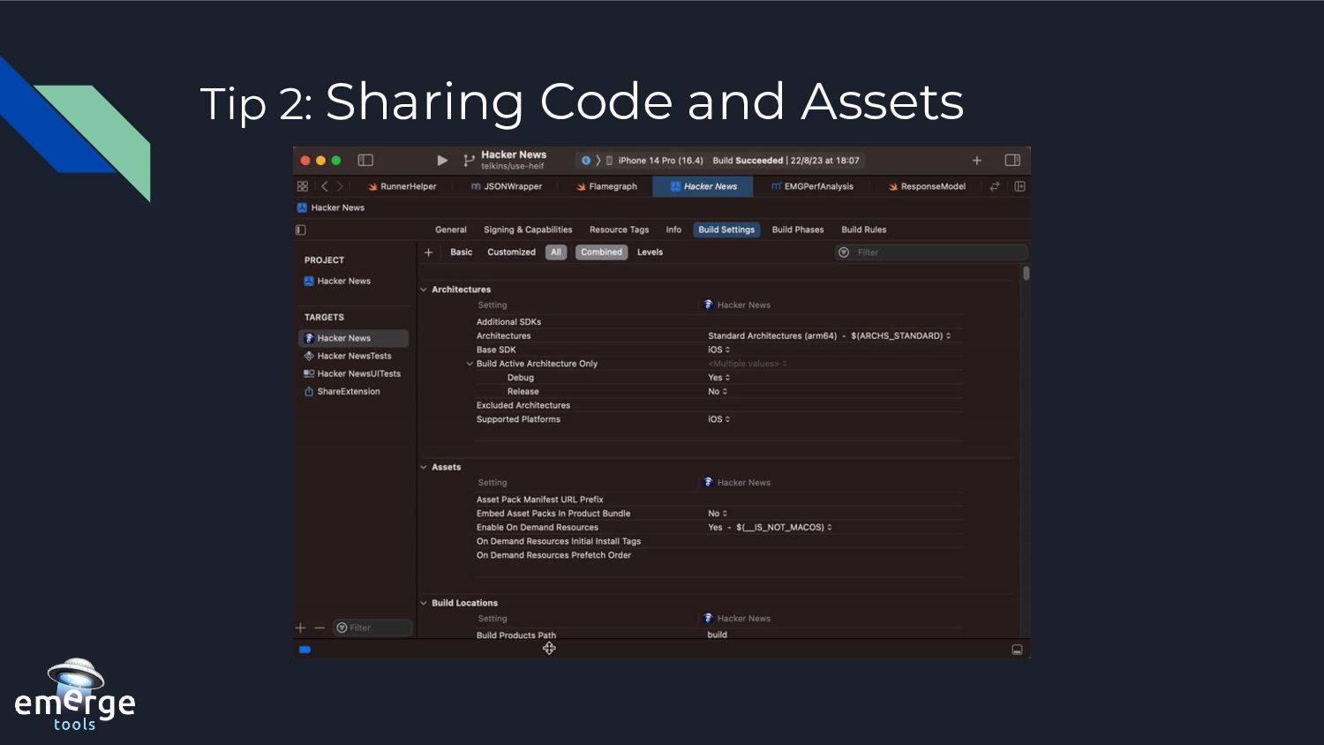
Task: Click the Run play button
Action: (x=442, y=161)
